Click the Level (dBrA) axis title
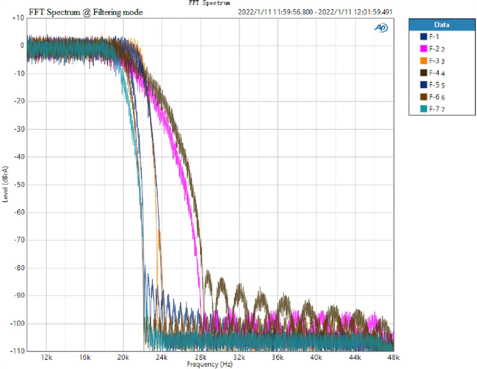 point(5,184)
